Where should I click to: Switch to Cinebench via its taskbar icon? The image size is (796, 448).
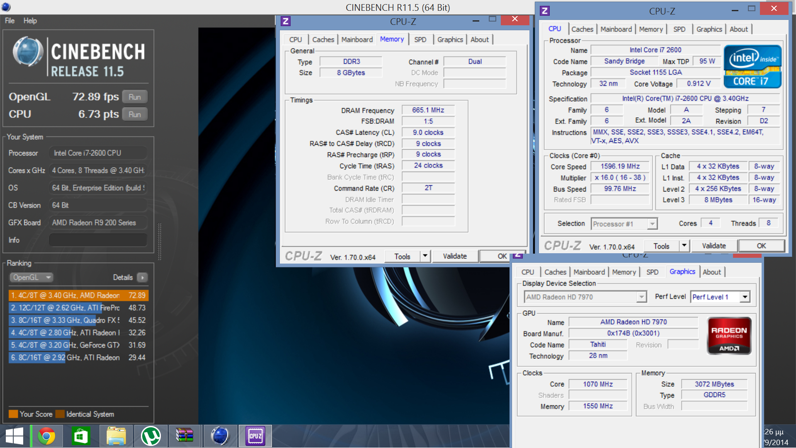coord(220,436)
